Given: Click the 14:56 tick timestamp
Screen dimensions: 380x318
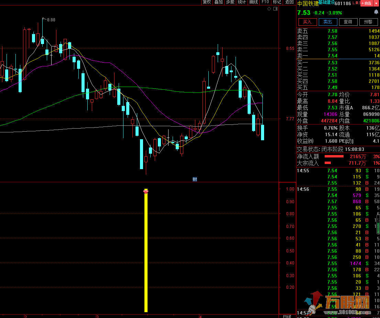Looking at the screenshot, I should (x=303, y=189).
